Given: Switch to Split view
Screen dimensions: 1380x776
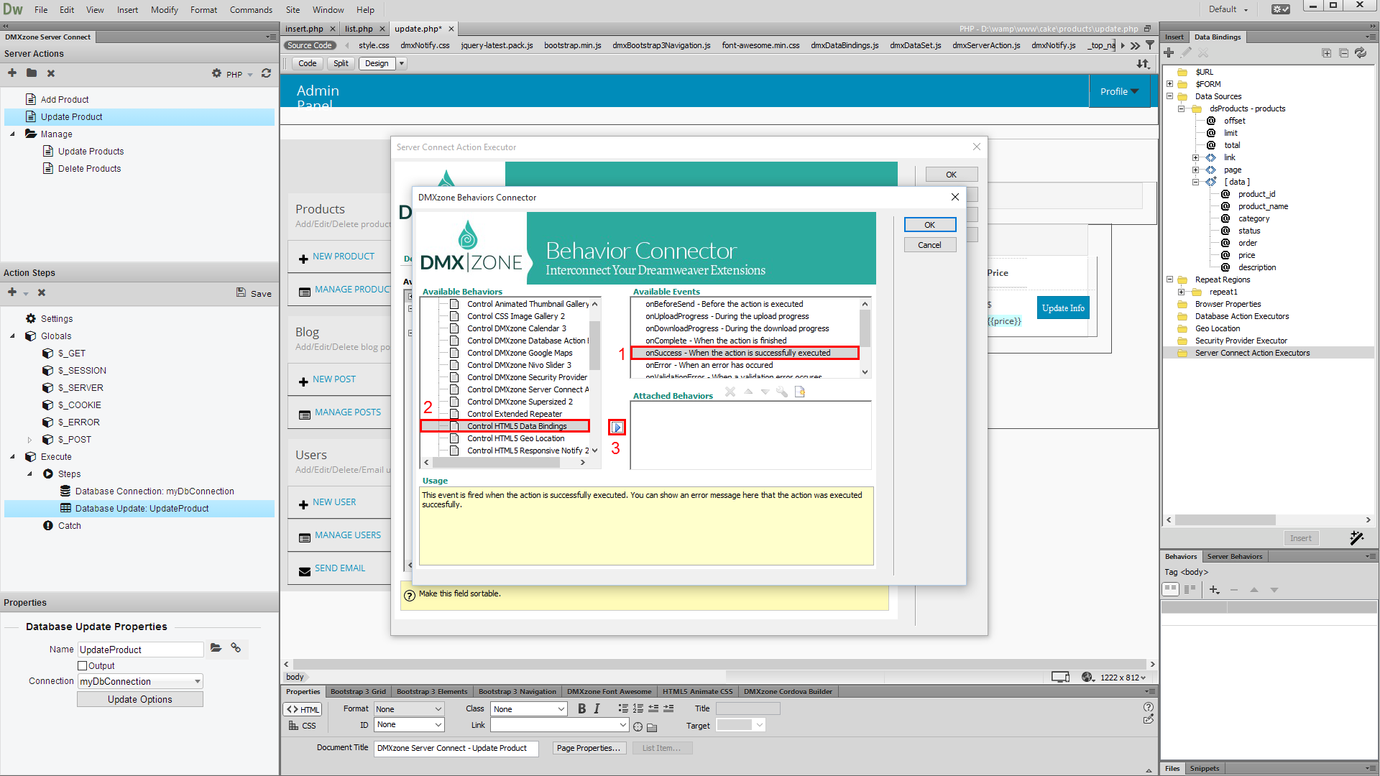Looking at the screenshot, I should point(341,63).
